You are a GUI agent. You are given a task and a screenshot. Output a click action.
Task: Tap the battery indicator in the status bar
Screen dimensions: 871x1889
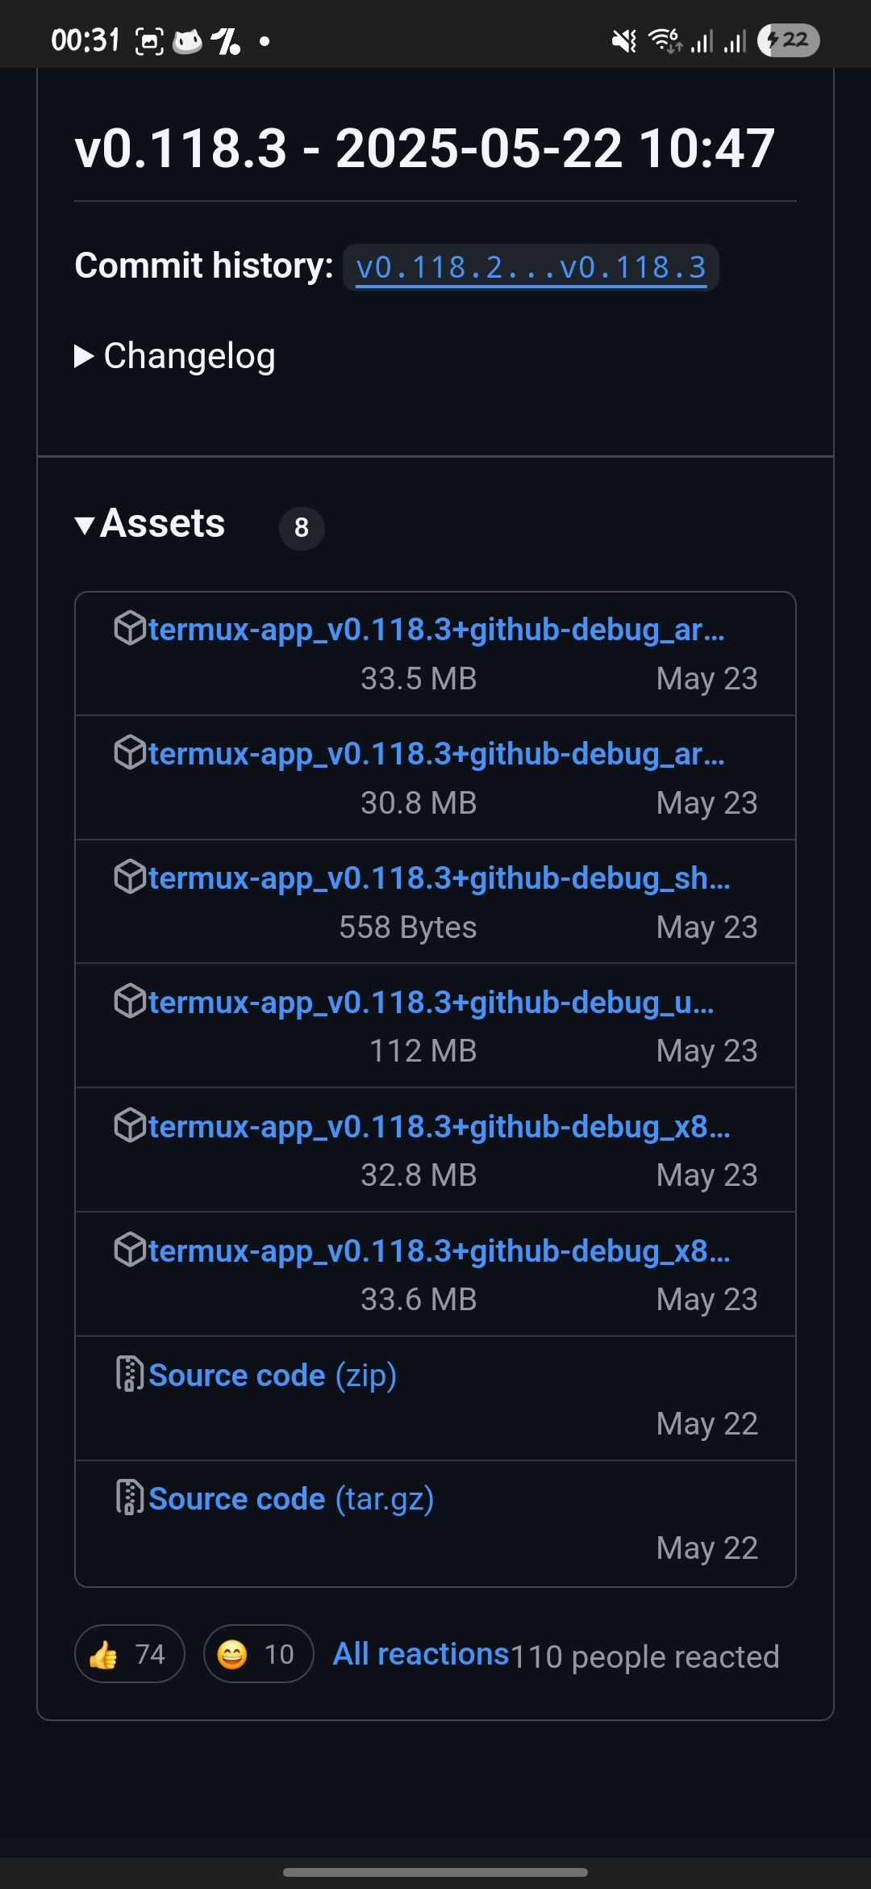[788, 40]
